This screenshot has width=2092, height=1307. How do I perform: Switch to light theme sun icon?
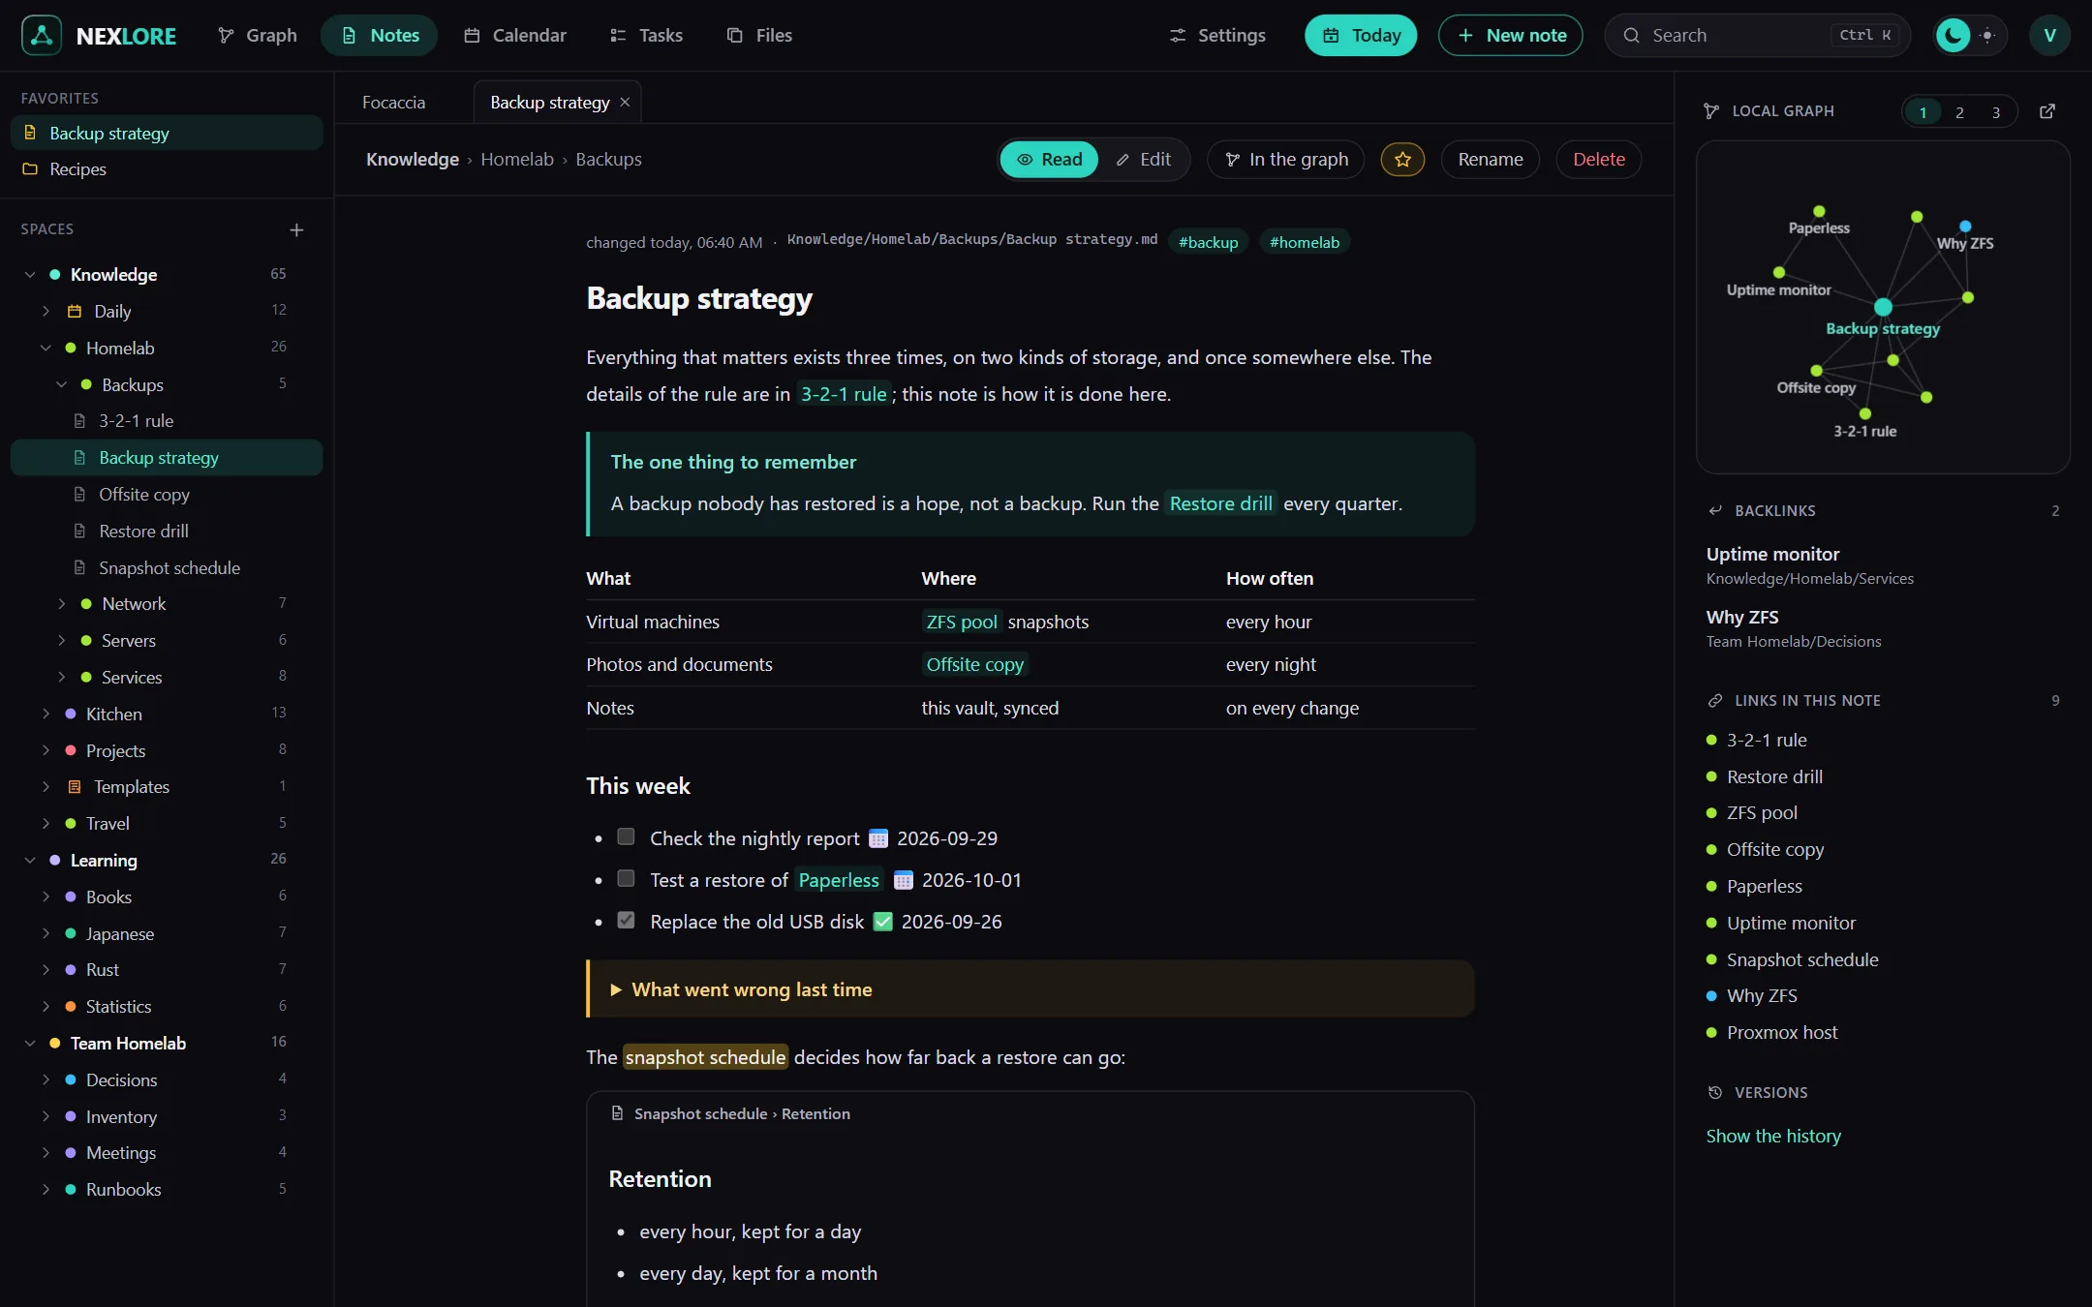[x=1987, y=36]
